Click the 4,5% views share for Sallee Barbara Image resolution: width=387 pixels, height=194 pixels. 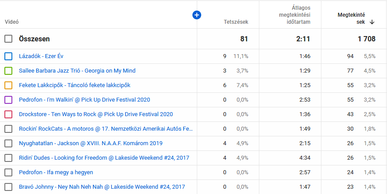[x=370, y=71]
